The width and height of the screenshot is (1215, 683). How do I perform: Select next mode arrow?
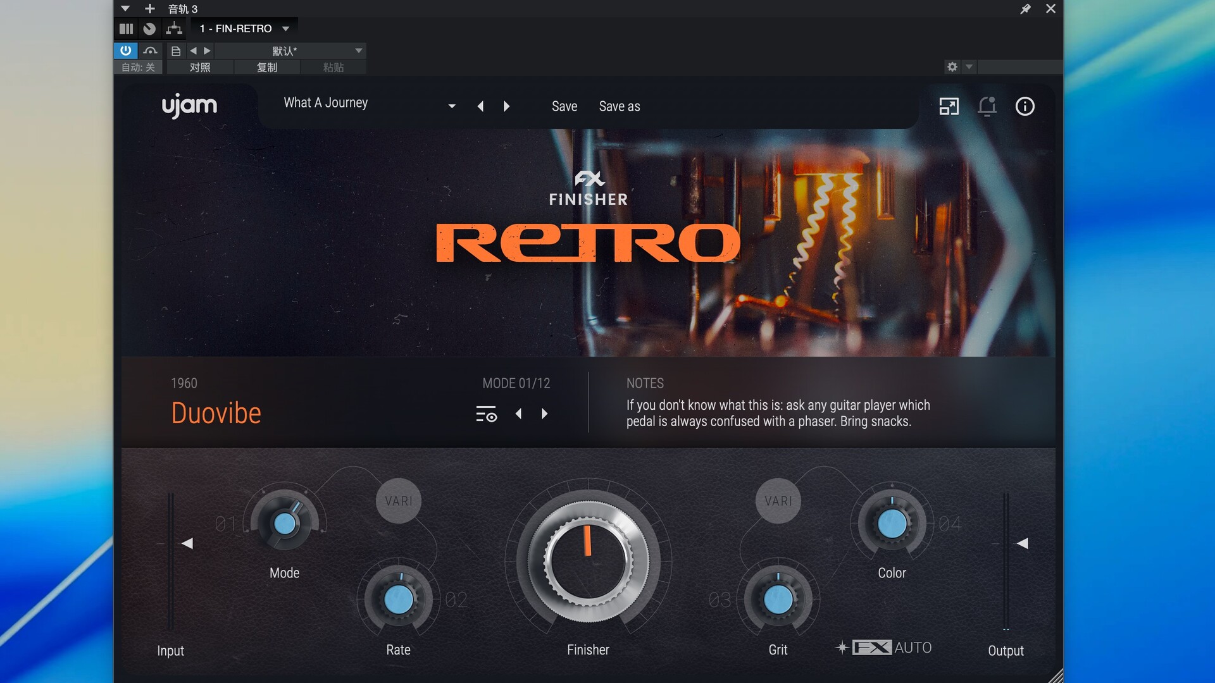[x=544, y=414]
